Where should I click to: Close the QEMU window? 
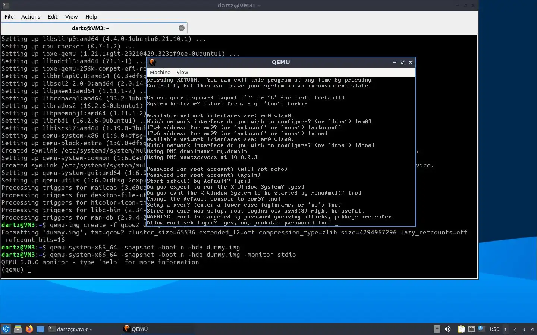[x=411, y=62]
